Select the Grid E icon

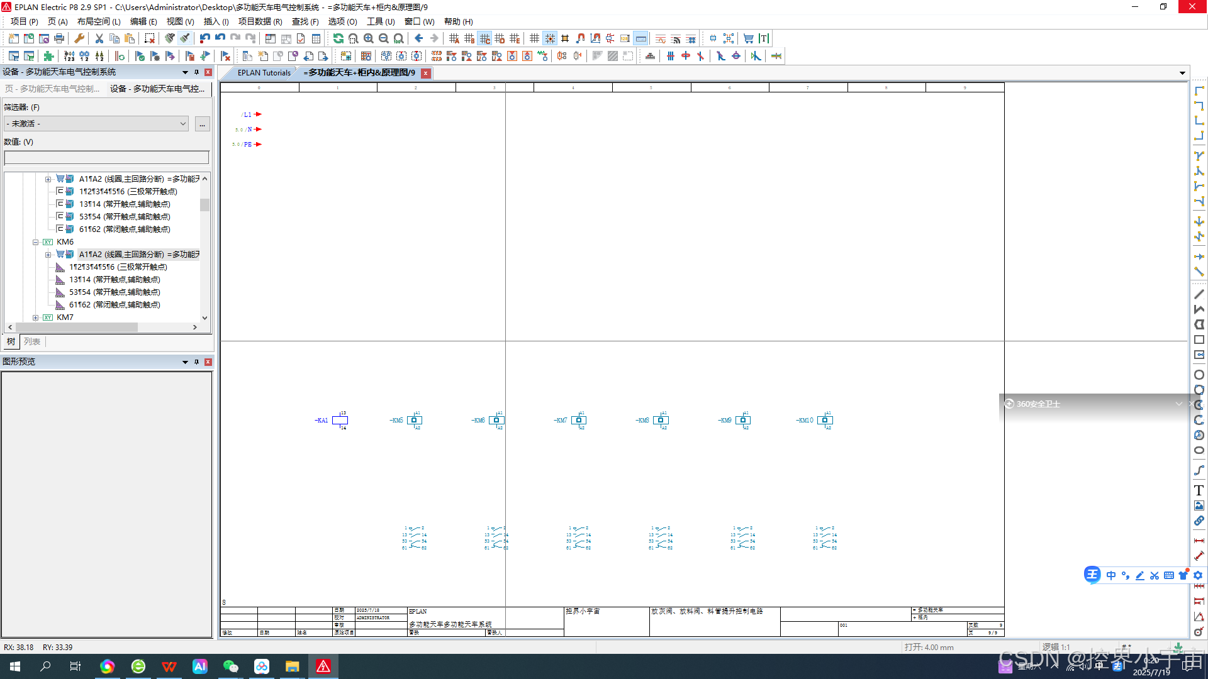pyautogui.click(x=515, y=39)
